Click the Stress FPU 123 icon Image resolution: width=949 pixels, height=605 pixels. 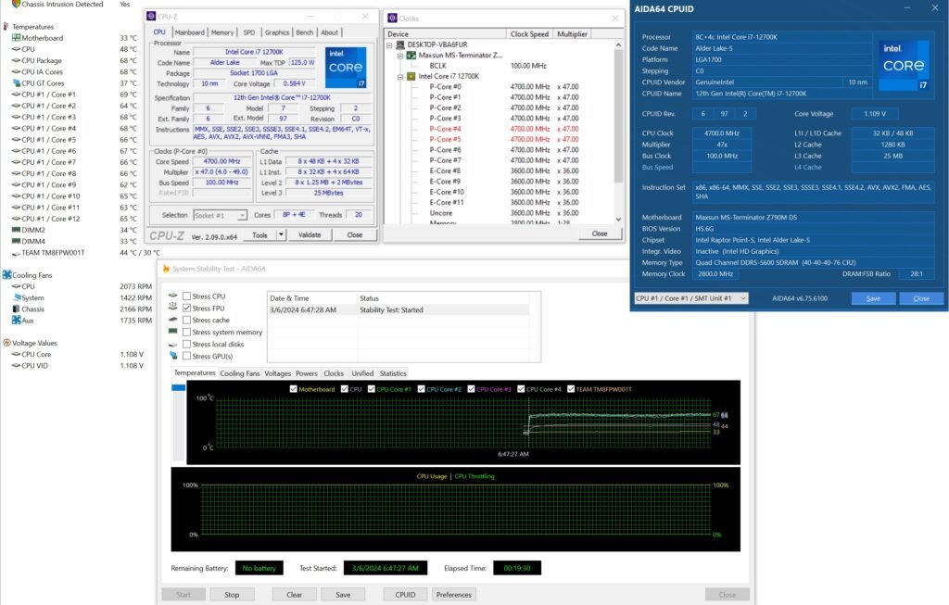coord(173,307)
